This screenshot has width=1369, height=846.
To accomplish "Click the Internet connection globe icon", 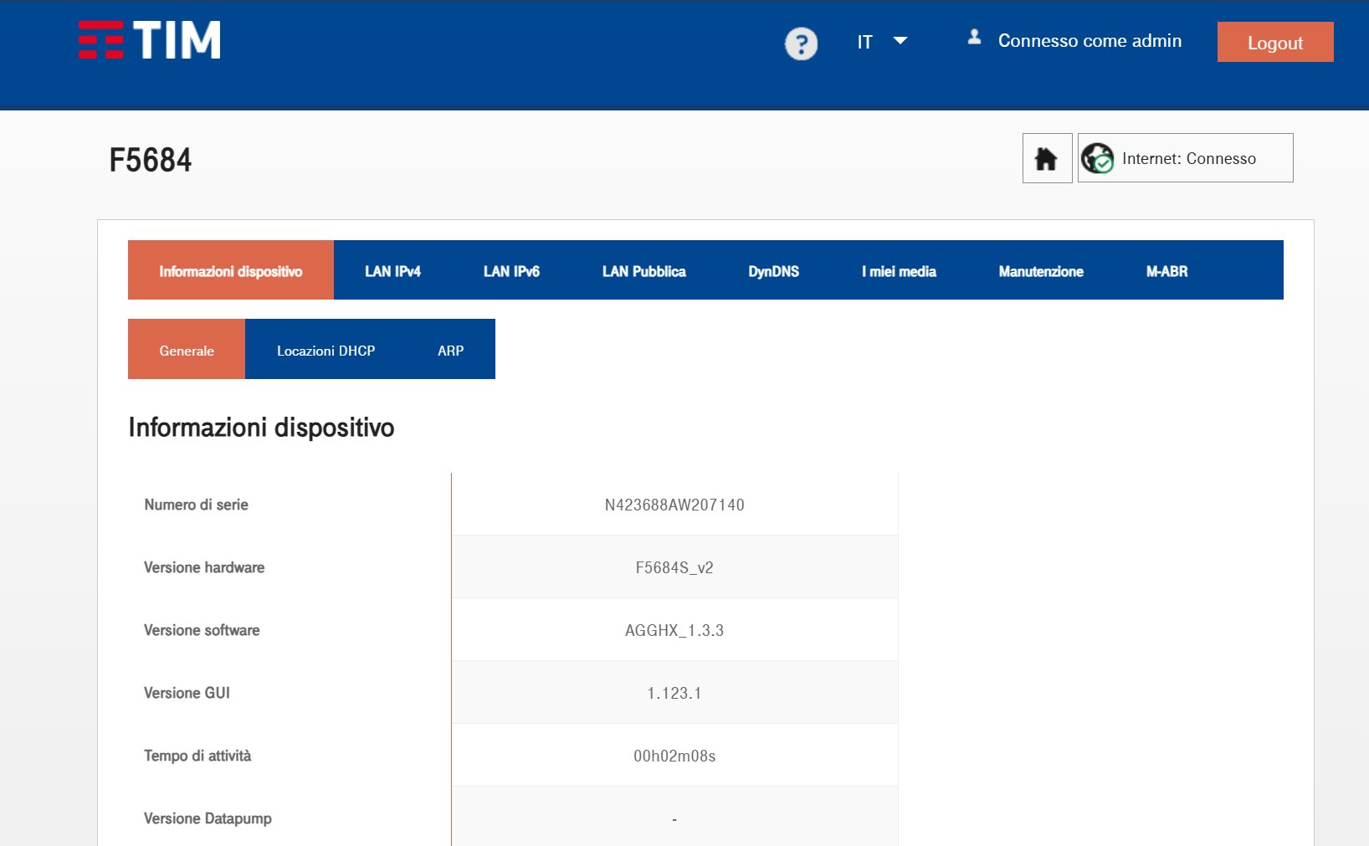I will coord(1097,158).
